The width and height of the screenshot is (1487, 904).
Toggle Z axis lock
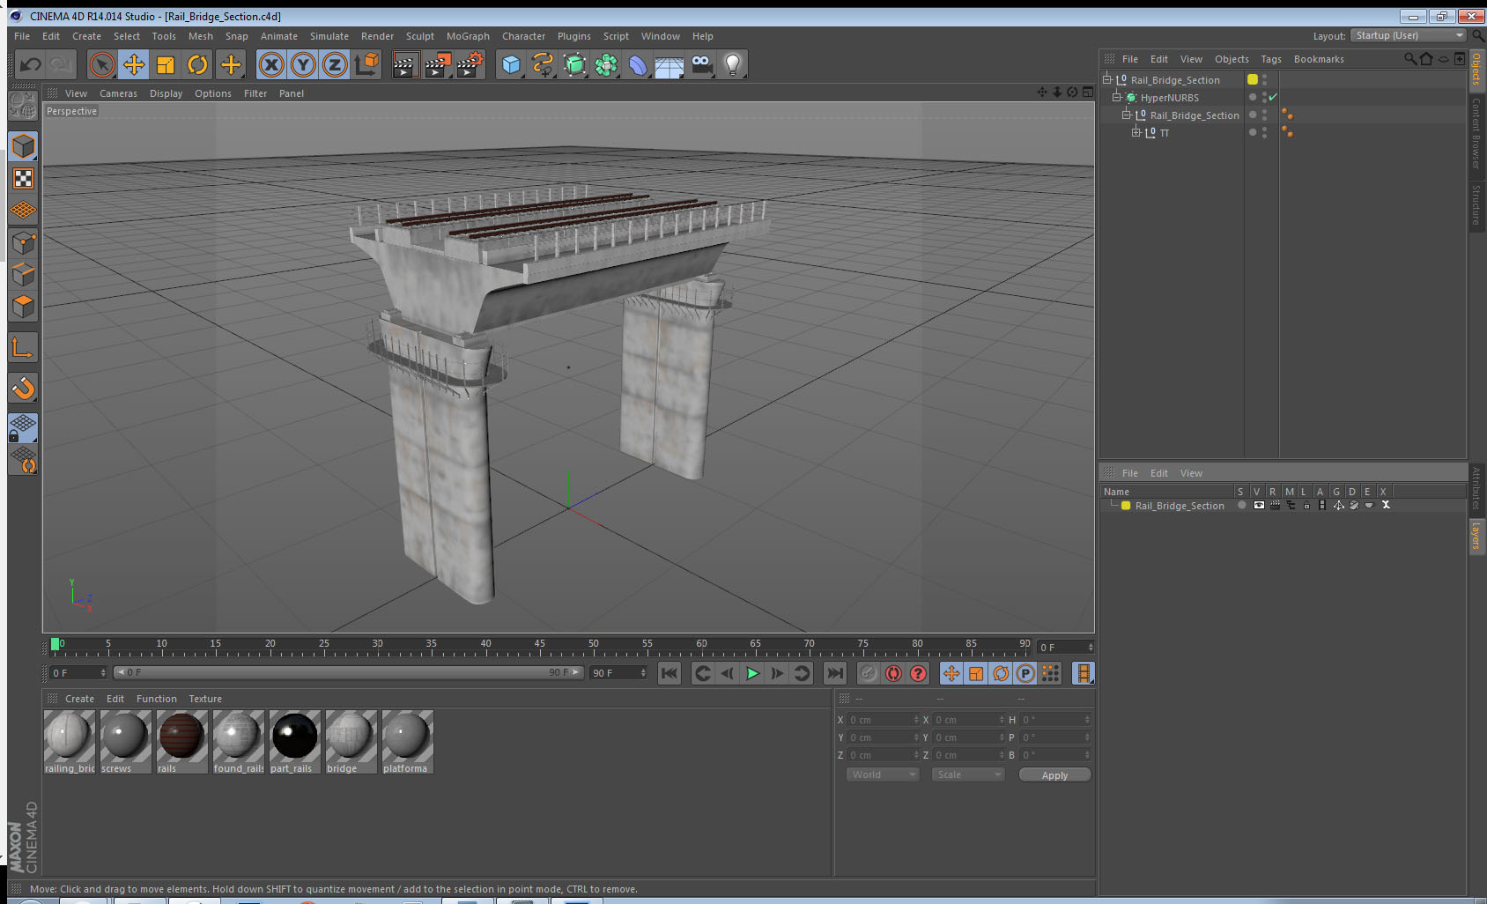(335, 64)
